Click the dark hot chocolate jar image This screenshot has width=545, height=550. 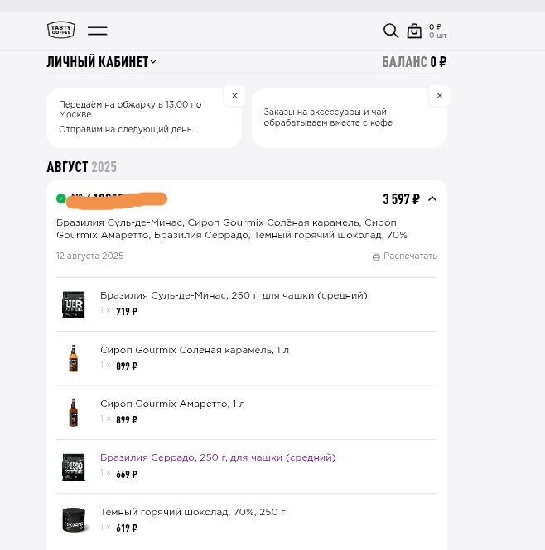[x=74, y=520]
